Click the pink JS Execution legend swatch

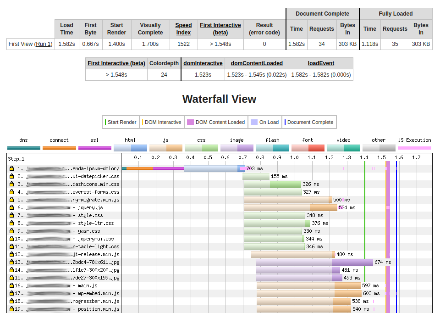tap(414, 147)
